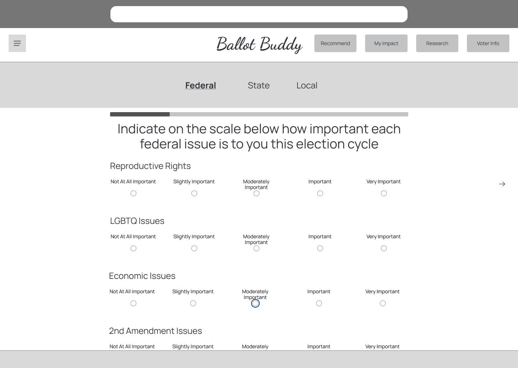Select the Federal tab
Viewport: 518px width, 368px height.
(x=200, y=85)
